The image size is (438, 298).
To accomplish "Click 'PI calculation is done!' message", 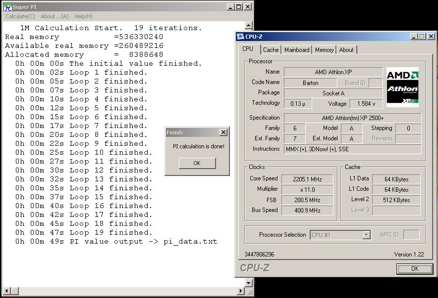I will click(x=199, y=146).
